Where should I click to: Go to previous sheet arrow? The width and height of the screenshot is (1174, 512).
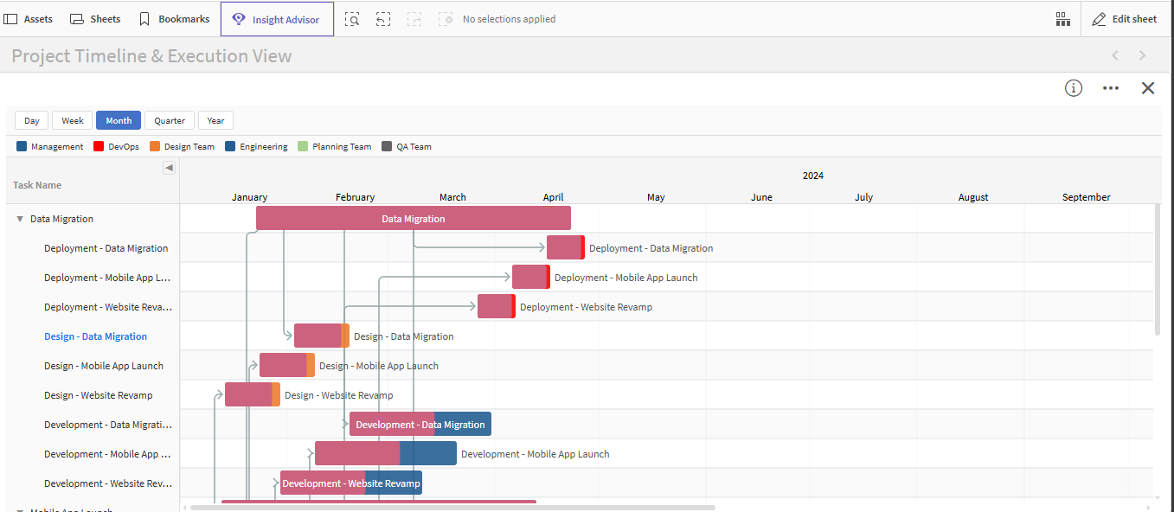pyautogui.click(x=1115, y=56)
